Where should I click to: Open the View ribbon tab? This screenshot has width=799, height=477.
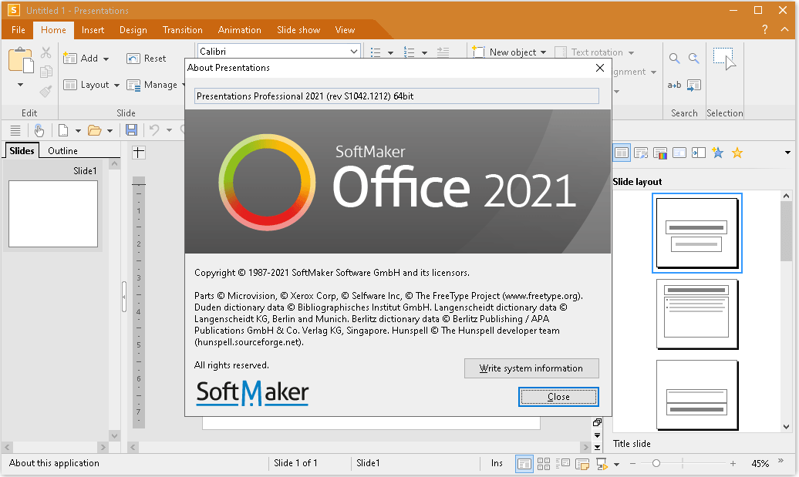point(345,30)
